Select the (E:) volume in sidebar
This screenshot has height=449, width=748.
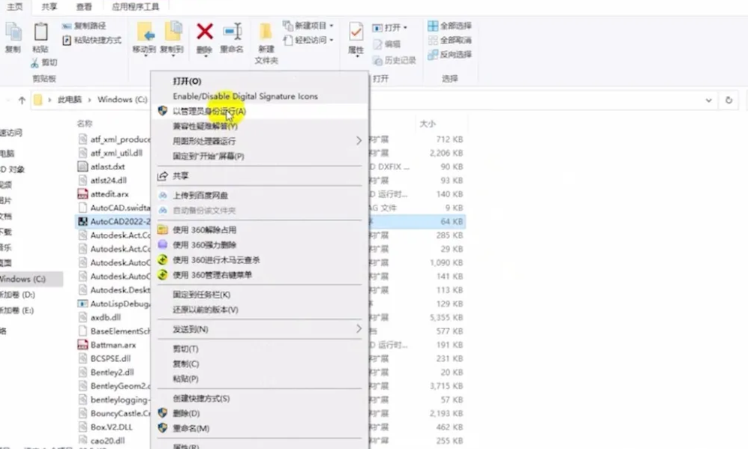pyautogui.click(x=17, y=311)
